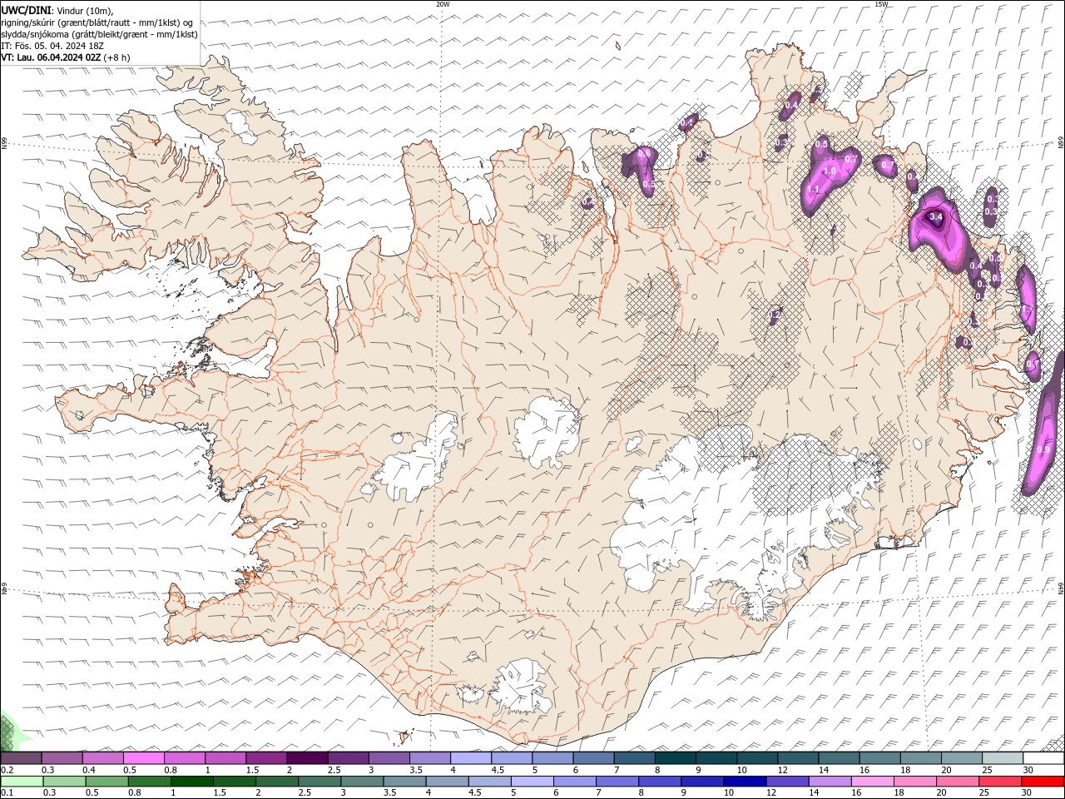The width and height of the screenshot is (1065, 799).
Task: Click the 15W longitude label
Action: click(x=881, y=4)
